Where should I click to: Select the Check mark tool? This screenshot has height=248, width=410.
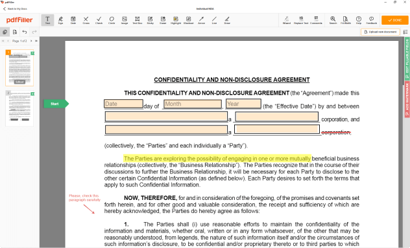pos(99,20)
